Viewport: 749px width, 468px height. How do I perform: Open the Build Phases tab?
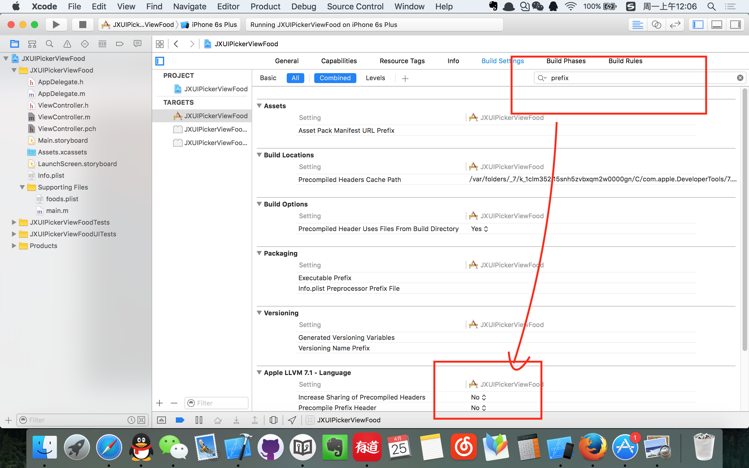pyautogui.click(x=566, y=61)
